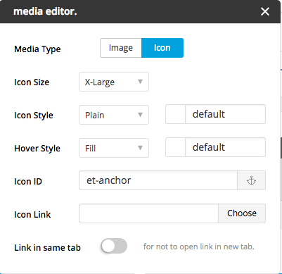This screenshot has height=274, width=282.
Task: Select the Image media type
Action: tap(121, 48)
